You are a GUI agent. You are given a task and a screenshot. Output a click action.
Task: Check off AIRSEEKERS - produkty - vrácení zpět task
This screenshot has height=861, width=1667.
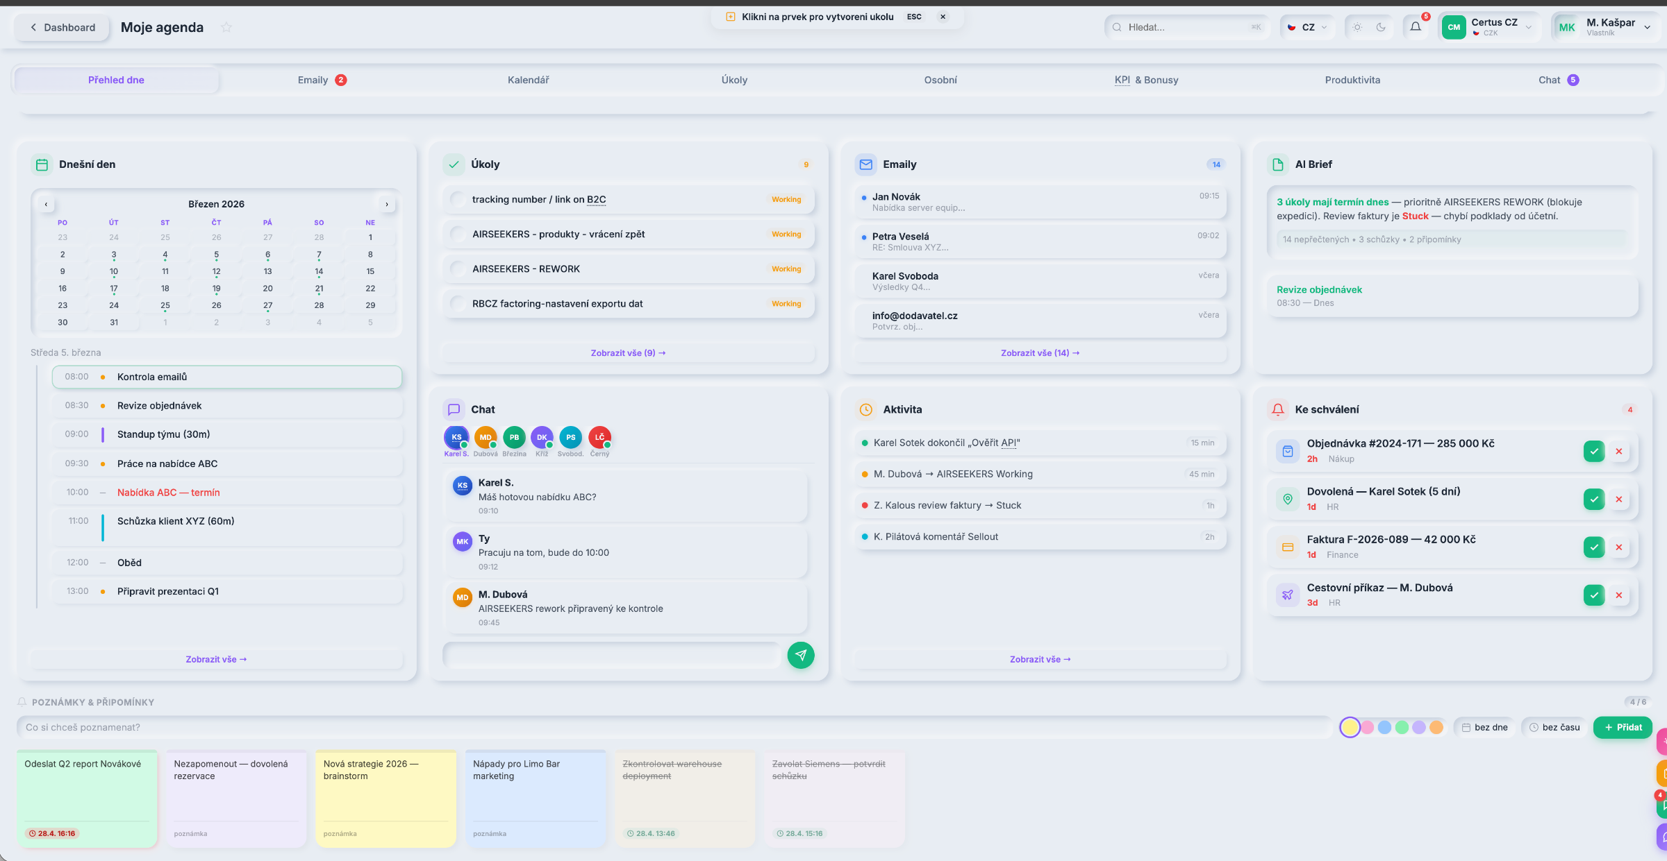point(458,234)
